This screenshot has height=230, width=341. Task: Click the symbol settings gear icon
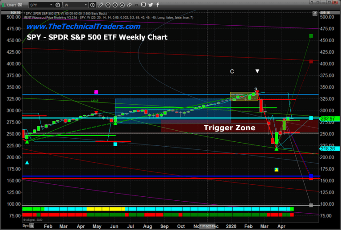tap(58, 5)
